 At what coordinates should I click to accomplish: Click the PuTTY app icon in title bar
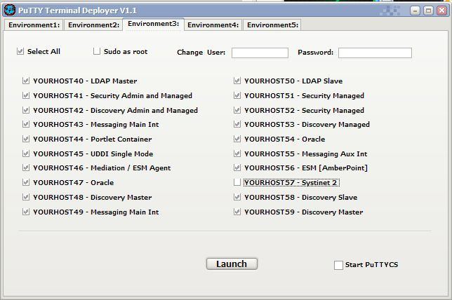tap(8, 10)
